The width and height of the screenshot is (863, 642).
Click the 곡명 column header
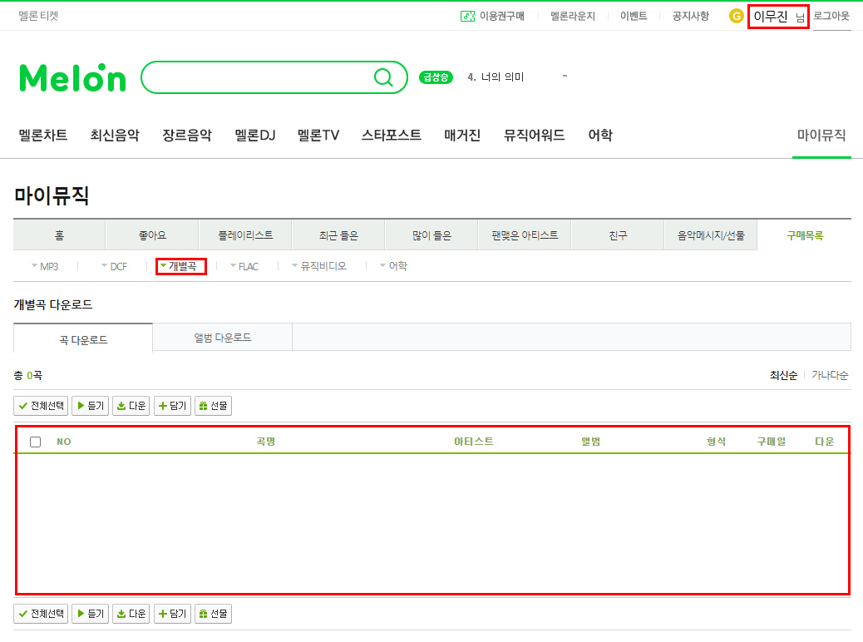point(265,442)
